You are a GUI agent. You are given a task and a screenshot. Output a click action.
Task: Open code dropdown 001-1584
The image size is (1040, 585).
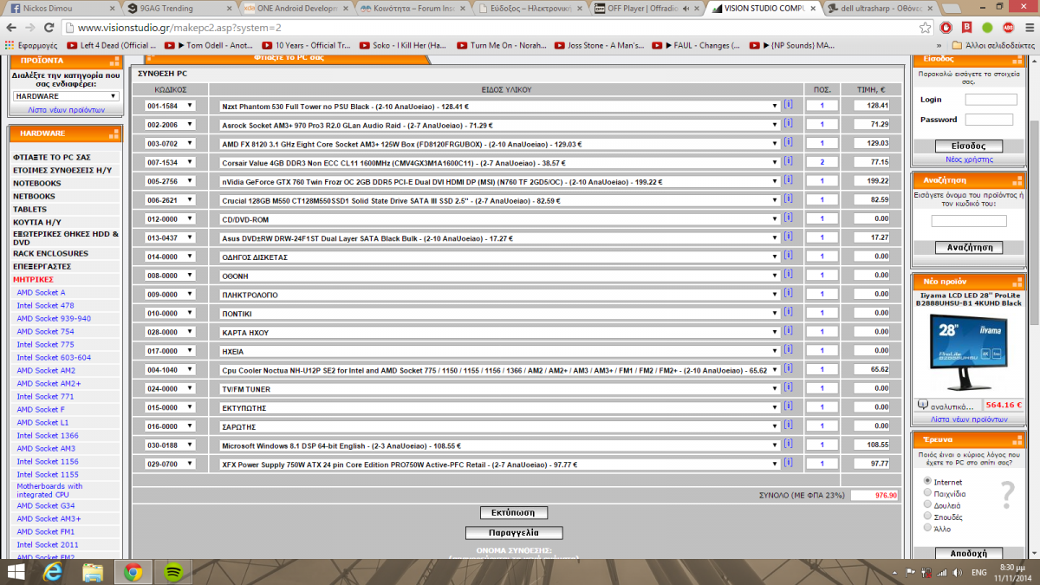click(x=170, y=106)
